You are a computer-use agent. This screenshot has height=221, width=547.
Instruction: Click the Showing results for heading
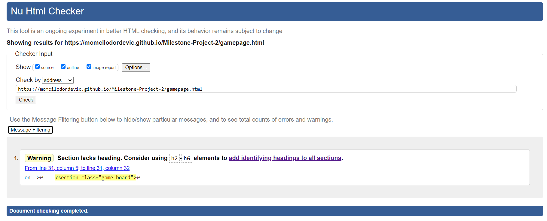coord(135,43)
